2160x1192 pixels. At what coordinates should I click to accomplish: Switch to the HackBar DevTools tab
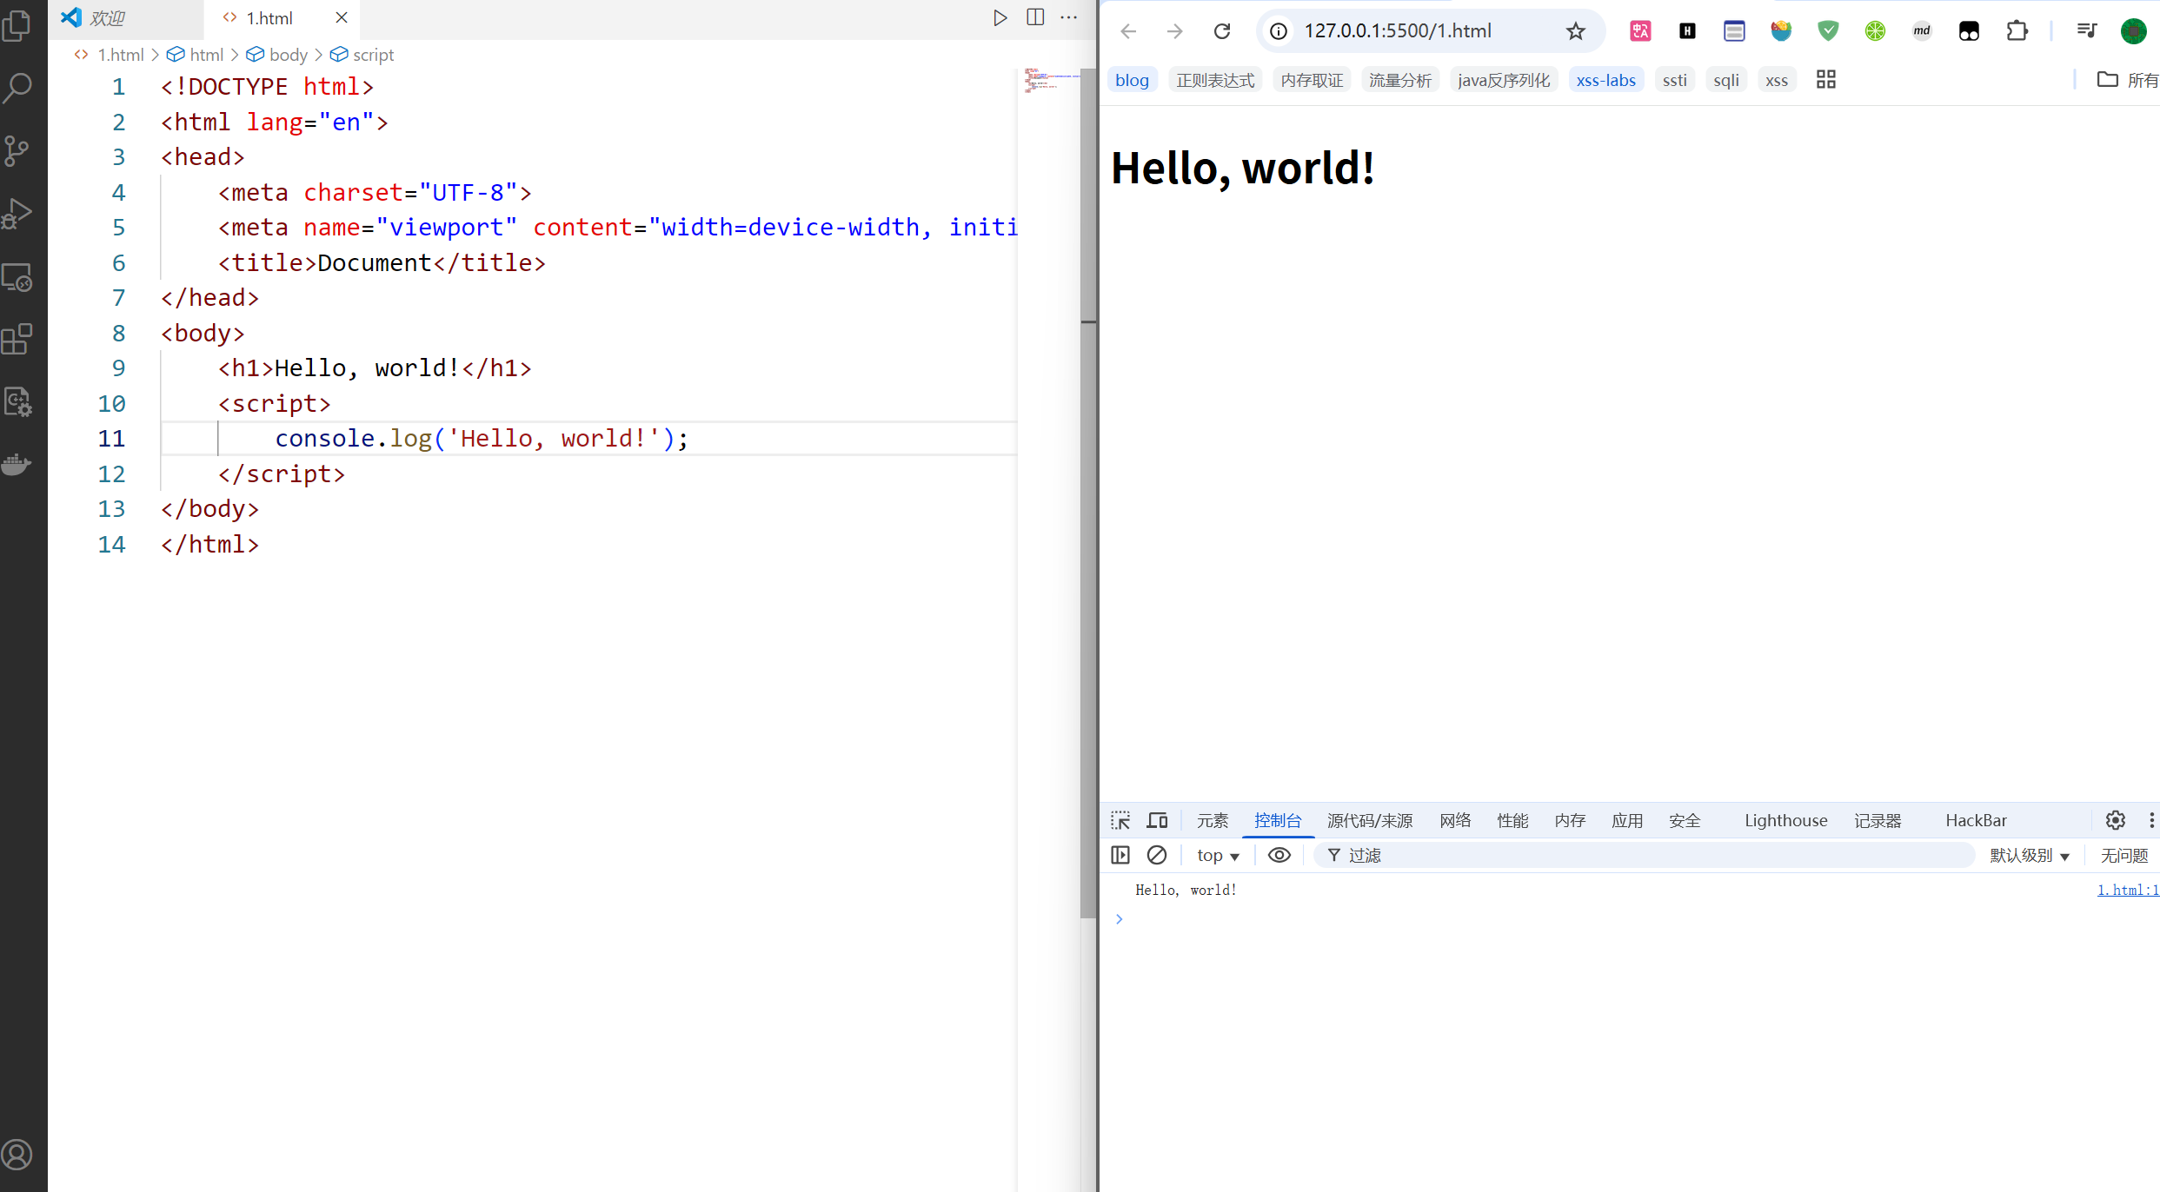pos(1976,820)
